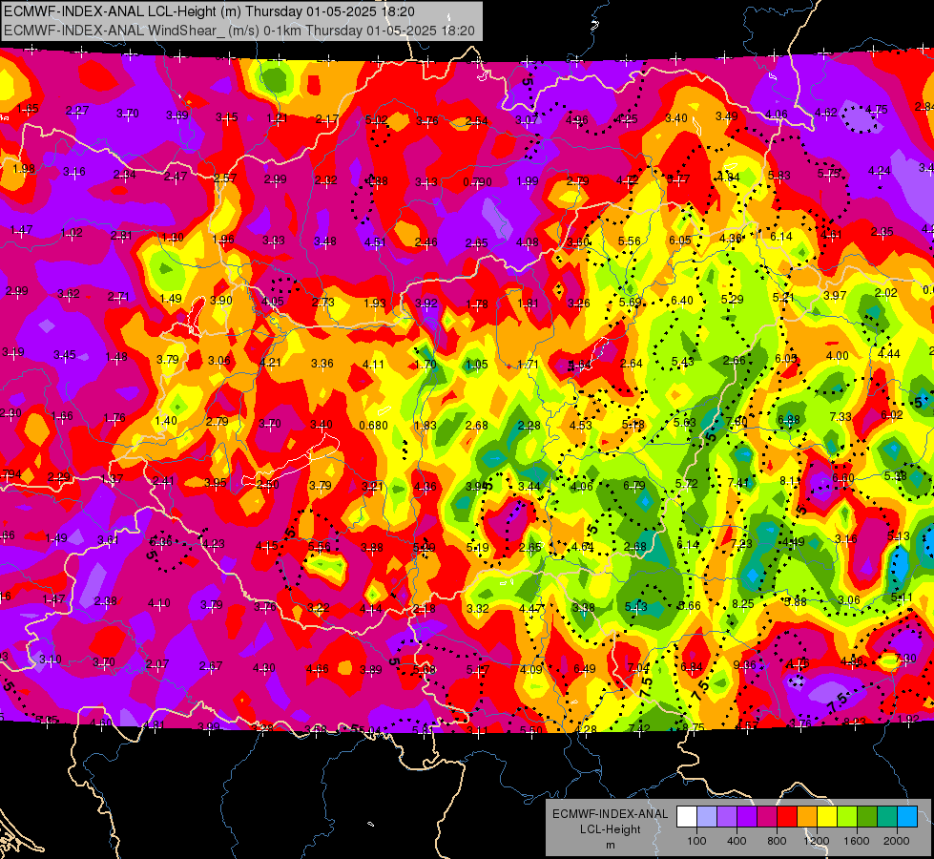
Task: Click the grid value 4.21
Action: pos(270,362)
